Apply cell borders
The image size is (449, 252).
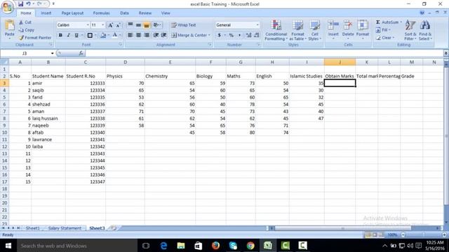point(90,35)
